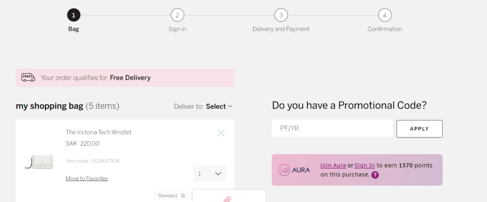Image resolution: width=487 pixels, height=202 pixels.
Task: Open the Victoria Tech Wristlet thumbnail
Action: pos(40,161)
